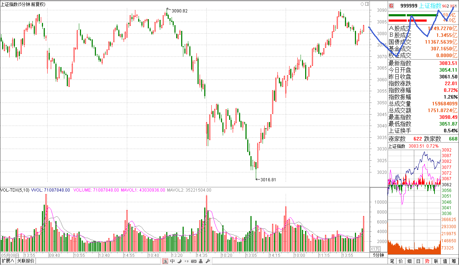Click the SG2 label in the quote header

point(445,6)
